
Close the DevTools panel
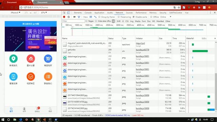215,13
